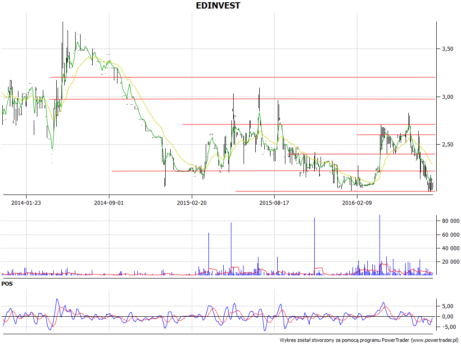This screenshot has width=461, height=345.
Task: Click the 0,00 oscillator axis label
Action: (447, 317)
